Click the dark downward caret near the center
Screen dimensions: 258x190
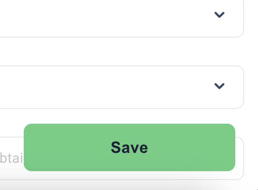tap(219, 86)
